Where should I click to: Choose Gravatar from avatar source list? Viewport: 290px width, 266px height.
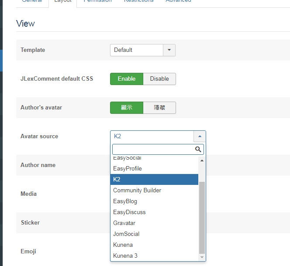123,223
